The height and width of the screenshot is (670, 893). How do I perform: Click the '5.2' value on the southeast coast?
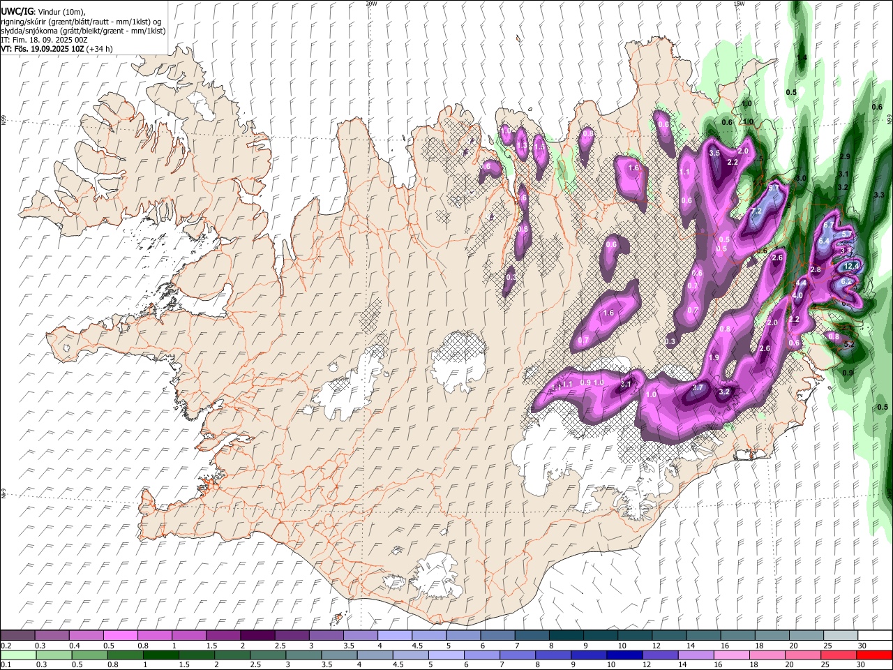point(849,344)
